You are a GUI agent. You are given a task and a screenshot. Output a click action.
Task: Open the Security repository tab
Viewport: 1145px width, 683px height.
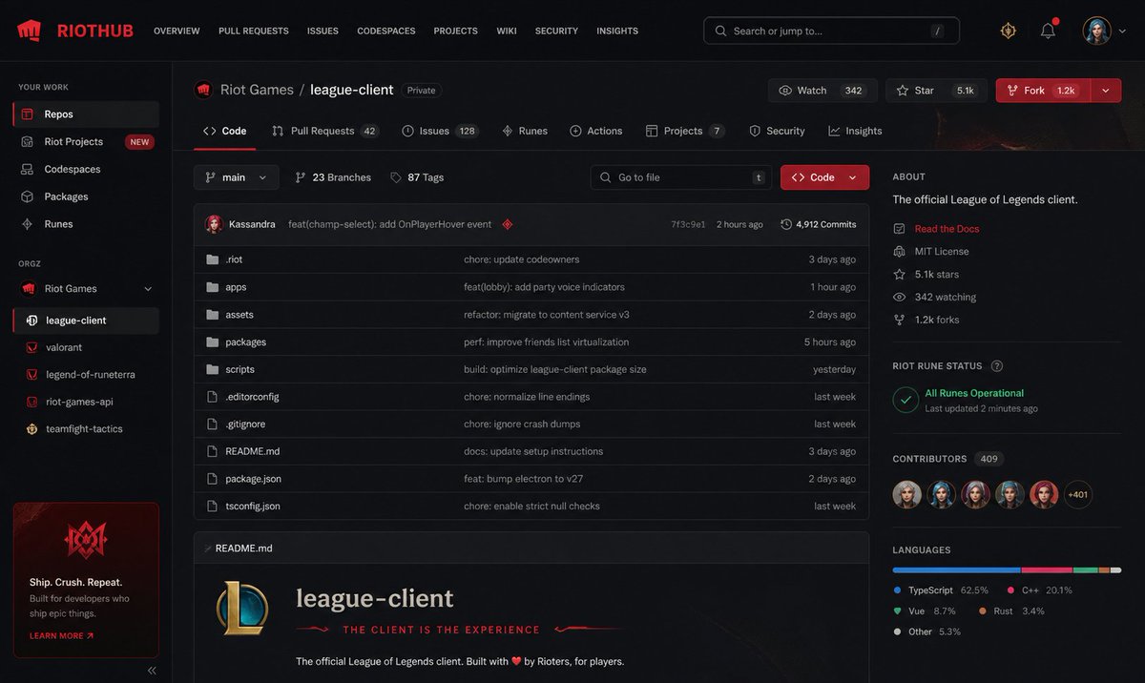(x=777, y=131)
